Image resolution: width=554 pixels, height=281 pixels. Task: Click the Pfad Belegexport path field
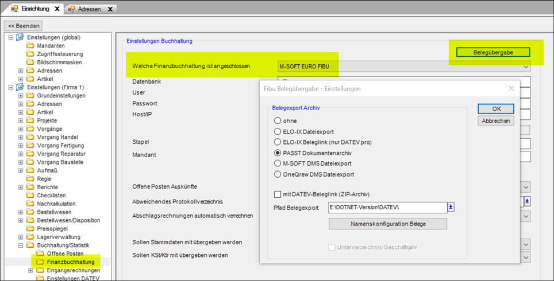pyautogui.click(x=387, y=207)
